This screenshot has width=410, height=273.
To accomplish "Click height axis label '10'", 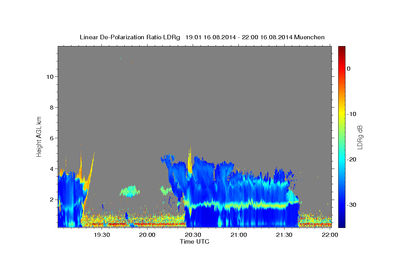I will point(50,77).
